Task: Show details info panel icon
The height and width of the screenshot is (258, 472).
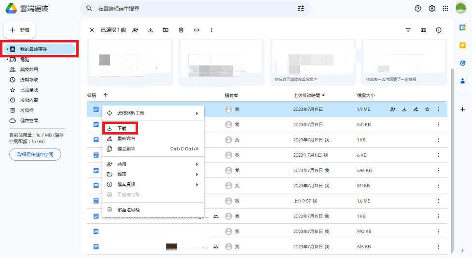Action: pos(439,30)
